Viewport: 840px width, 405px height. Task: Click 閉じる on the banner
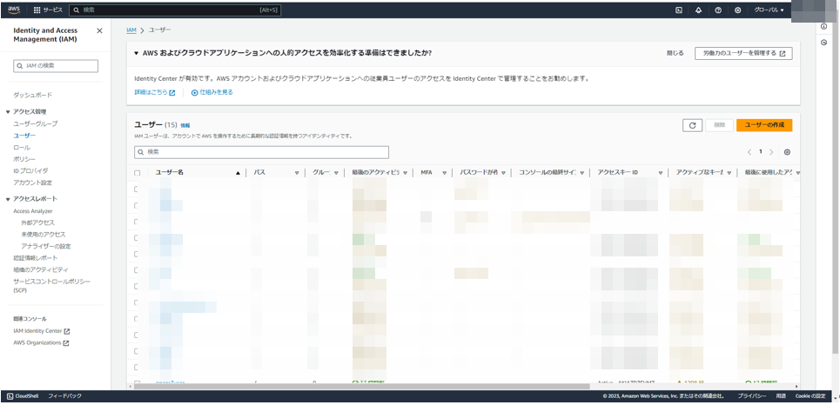675,54
